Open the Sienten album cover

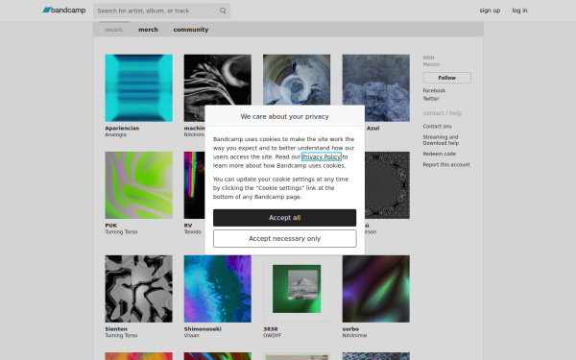tap(138, 289)
